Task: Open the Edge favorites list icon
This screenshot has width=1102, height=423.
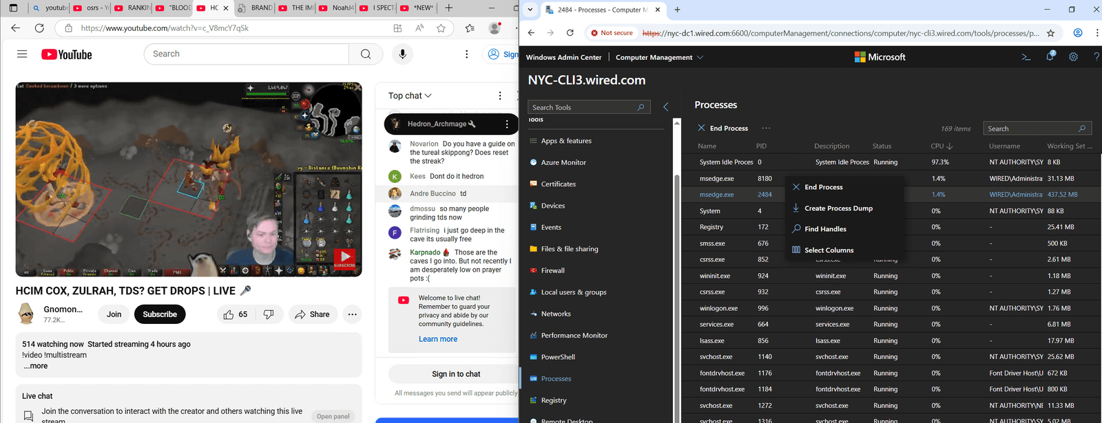Action: (470, 28)
